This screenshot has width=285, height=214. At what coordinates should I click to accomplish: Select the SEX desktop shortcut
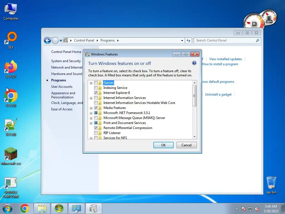(11, 40)
